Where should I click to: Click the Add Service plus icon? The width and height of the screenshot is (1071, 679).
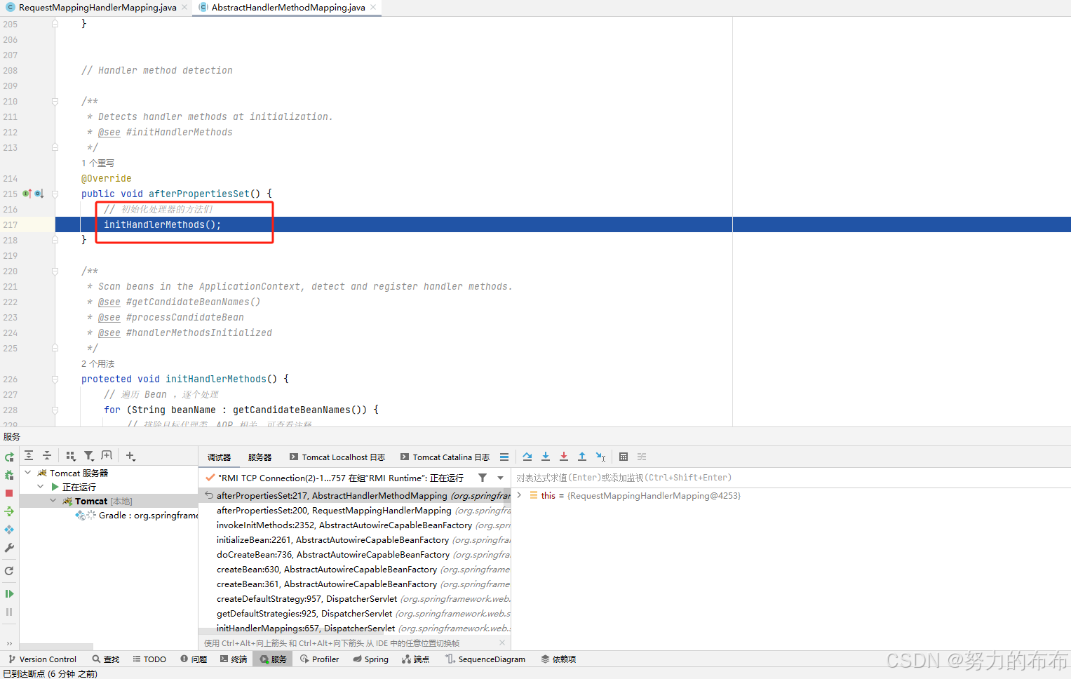(130, 456)
